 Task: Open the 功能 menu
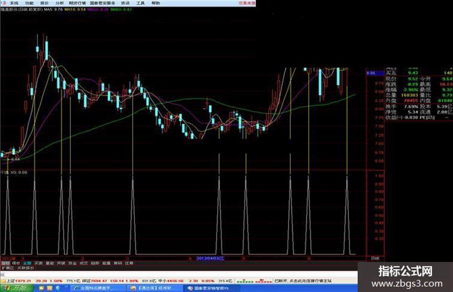(29, 3)
